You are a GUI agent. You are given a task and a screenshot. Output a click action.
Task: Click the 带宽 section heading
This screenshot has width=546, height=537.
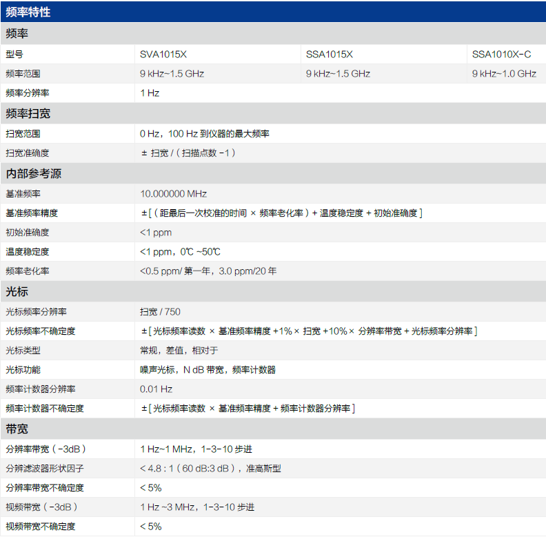(17, 429)
